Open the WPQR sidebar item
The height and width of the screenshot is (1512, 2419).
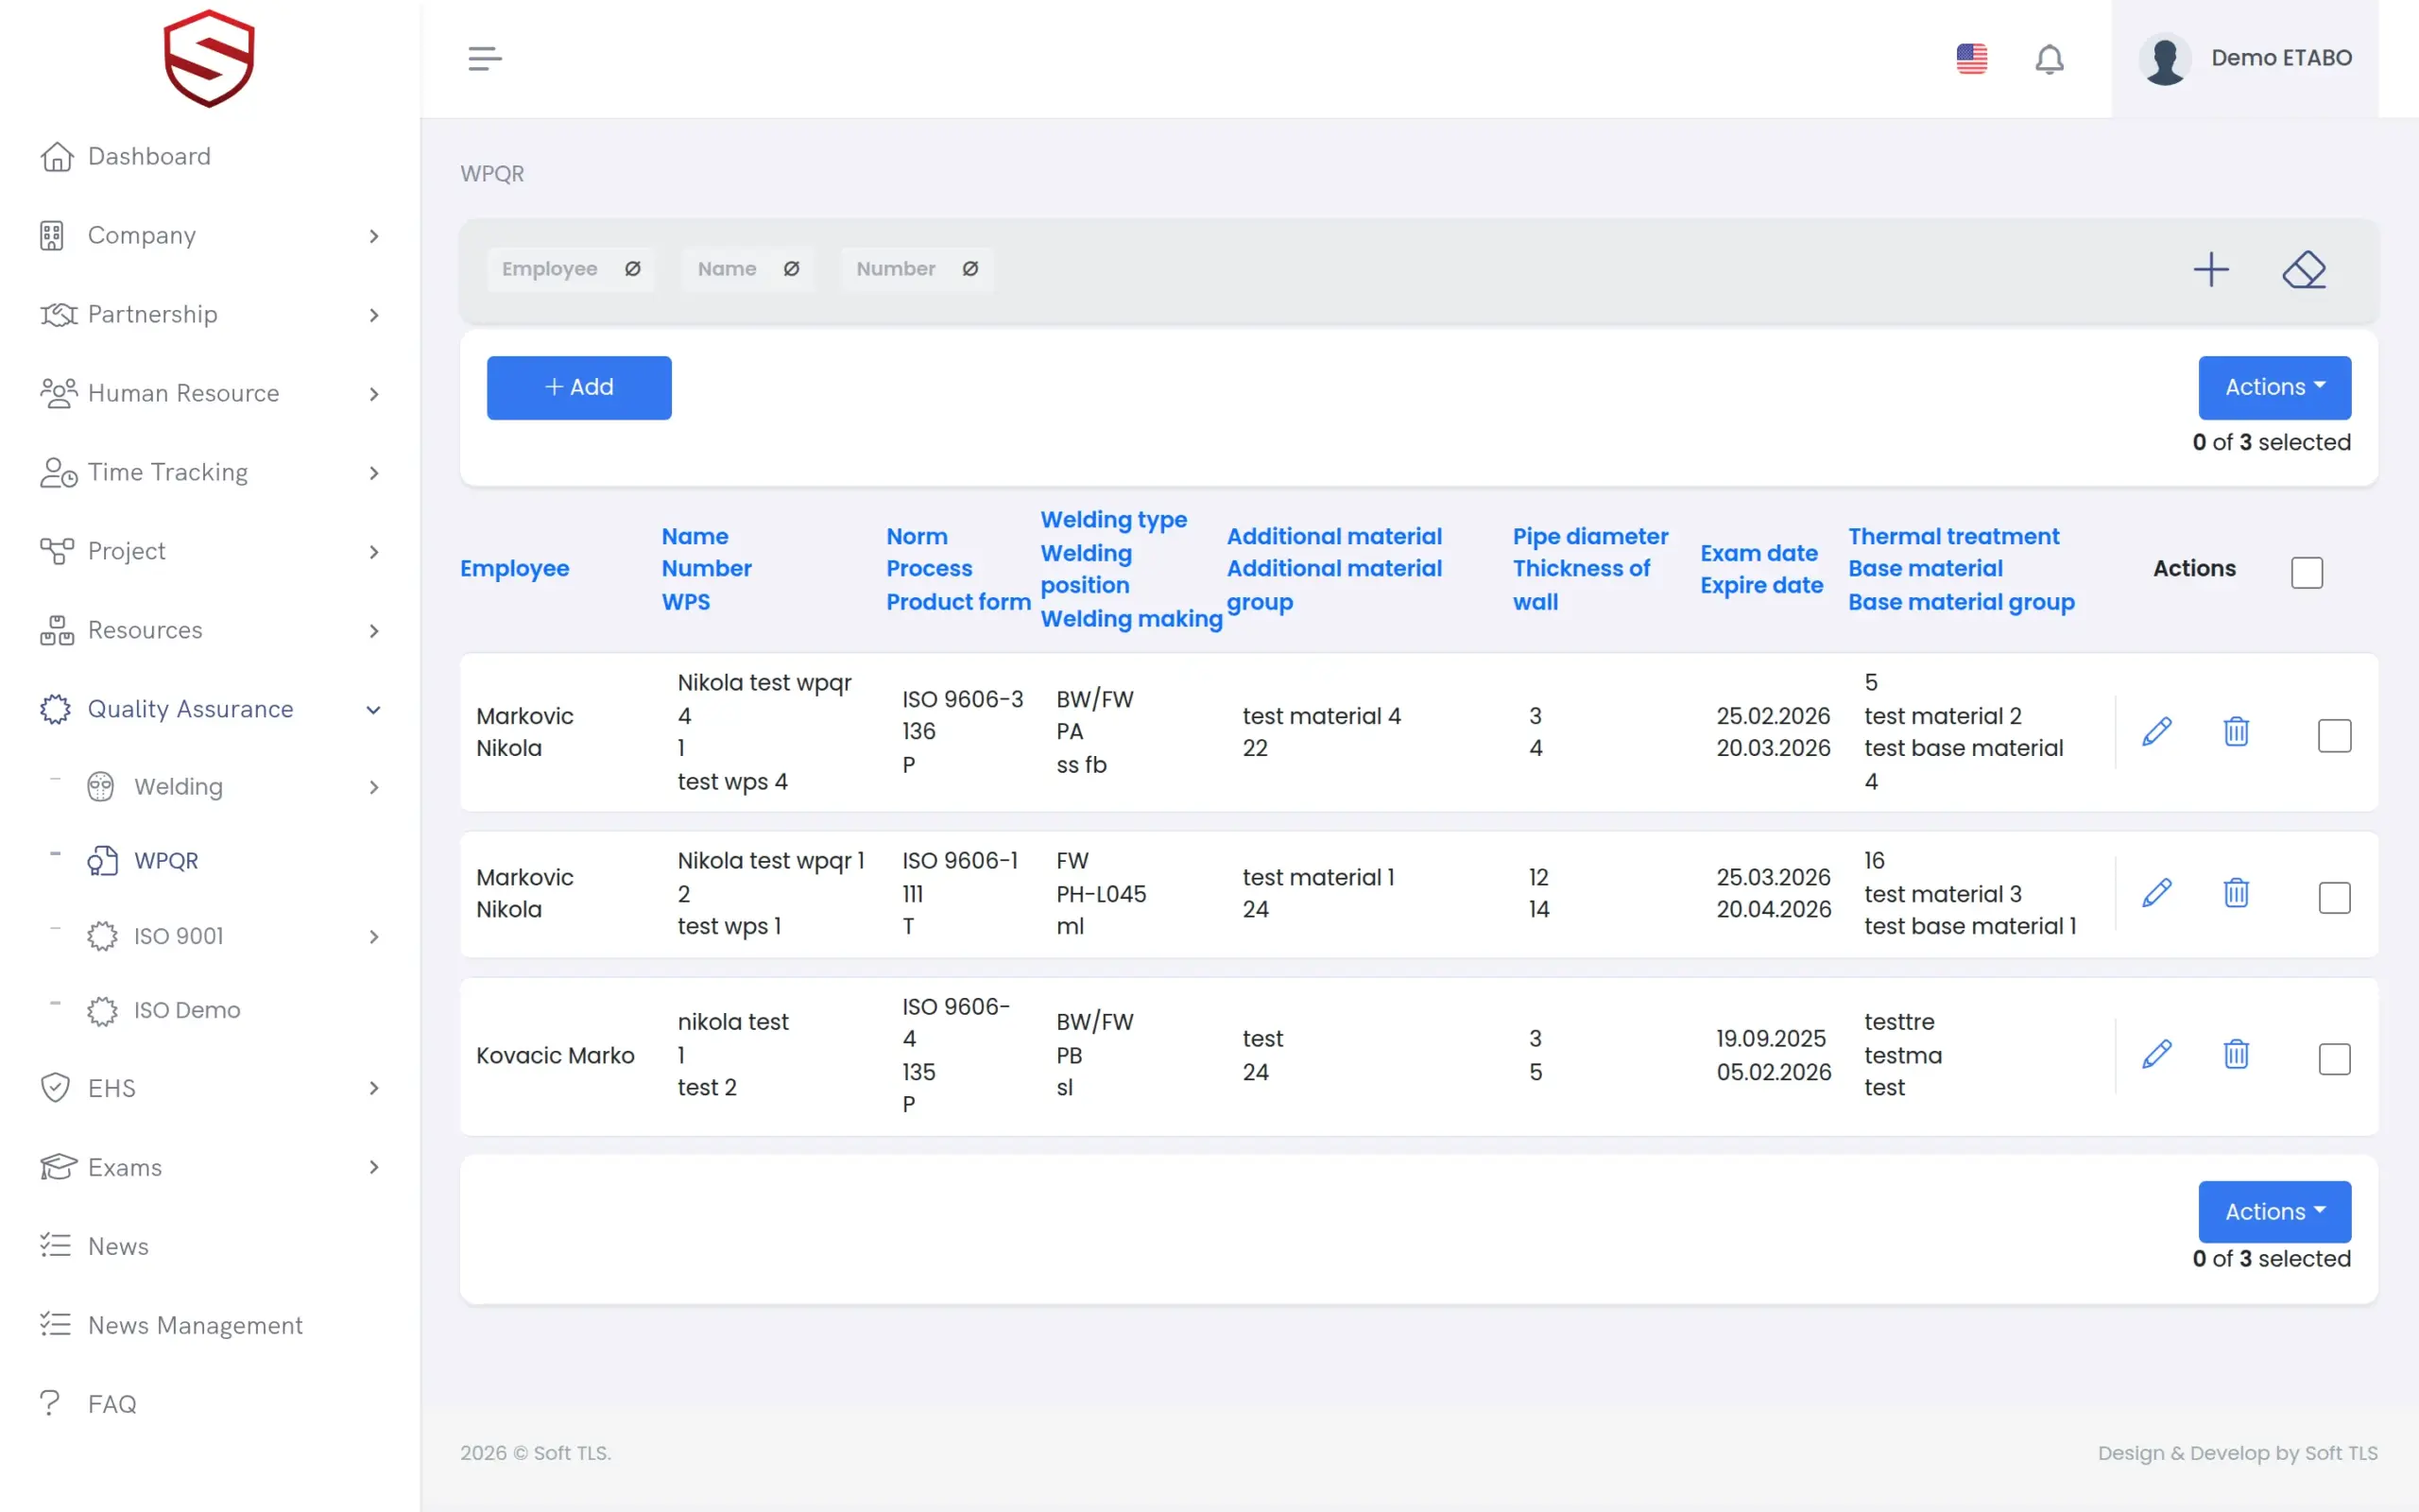click(x=166, y=860)
